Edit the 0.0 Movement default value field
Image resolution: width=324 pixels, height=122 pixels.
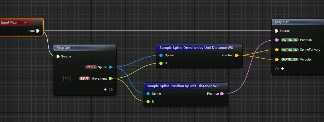[x=67, y=78]
